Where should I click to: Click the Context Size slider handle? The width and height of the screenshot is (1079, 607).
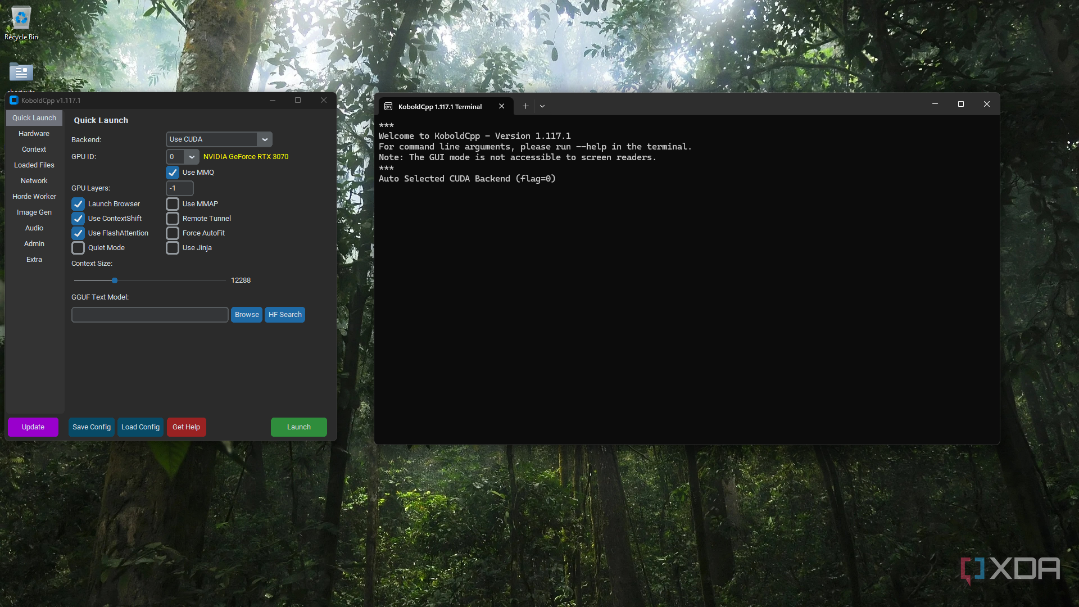[115, 280]
